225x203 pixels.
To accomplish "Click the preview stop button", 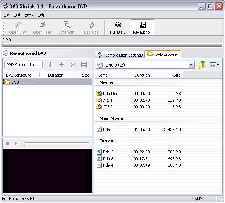I will pyautogui.click(x=8, y=143).
